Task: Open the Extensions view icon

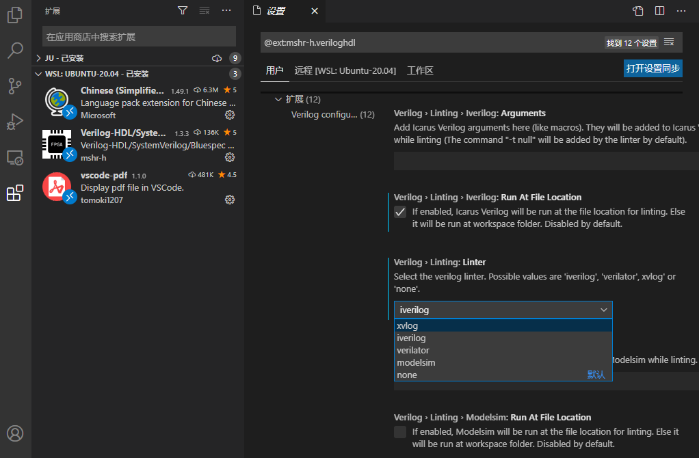Action: tap(15, 193)
